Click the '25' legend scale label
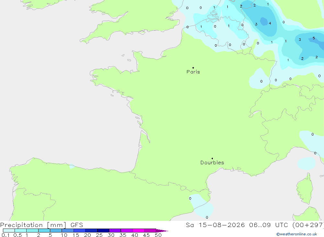Screen dimensions: 324x237 (99, 235)
